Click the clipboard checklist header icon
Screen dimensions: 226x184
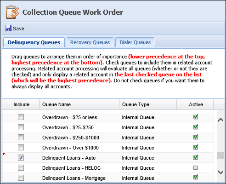tap(12, 12)
